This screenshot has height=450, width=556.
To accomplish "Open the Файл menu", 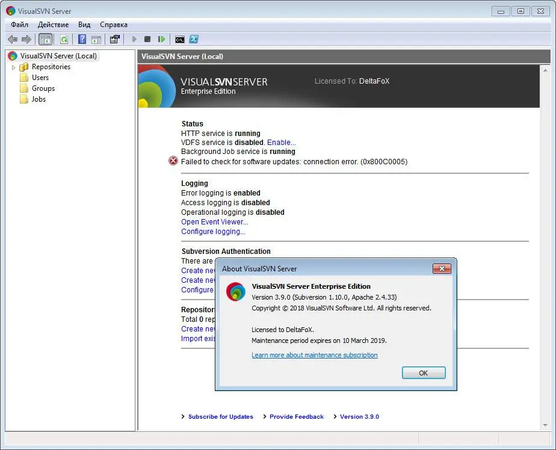I will (x=19, y=25).
